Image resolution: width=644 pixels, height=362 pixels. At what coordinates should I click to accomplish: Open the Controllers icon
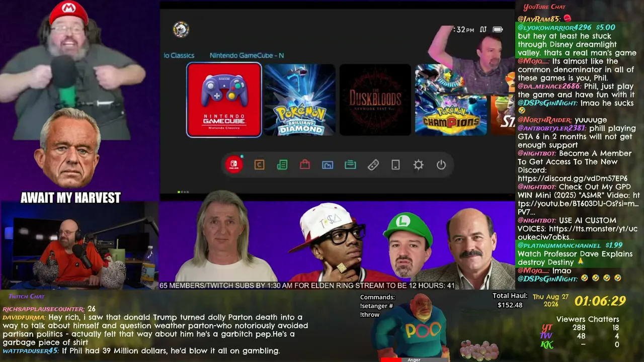click(373, 165)
